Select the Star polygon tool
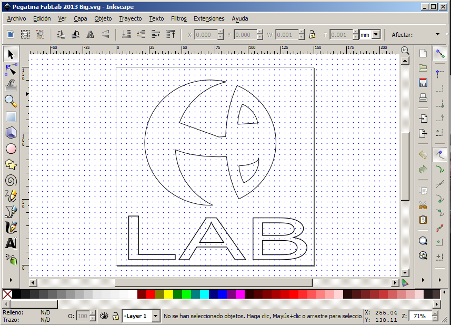451x325 pixels. 11,164
